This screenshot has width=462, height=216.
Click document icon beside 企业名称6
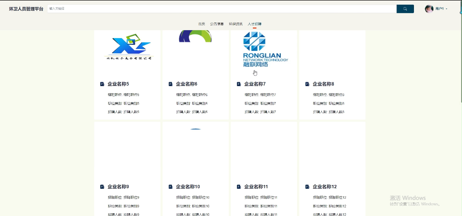pyautogui.click(x=170, y=84)
